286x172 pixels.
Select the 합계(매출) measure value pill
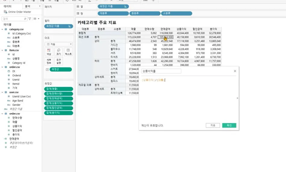point(58,89)
